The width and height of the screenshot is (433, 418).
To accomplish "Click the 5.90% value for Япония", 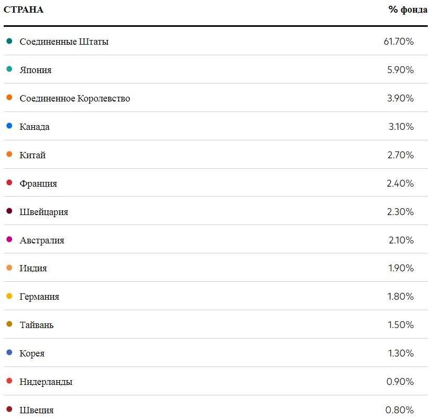I will (400, 70).
